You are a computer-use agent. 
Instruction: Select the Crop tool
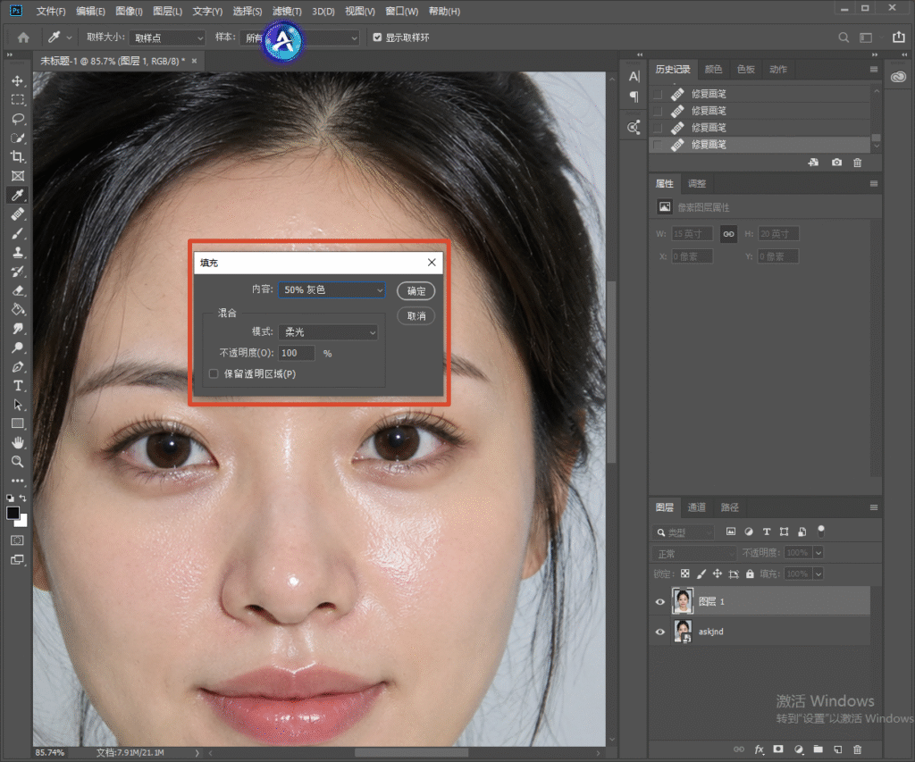pos(18,157)
